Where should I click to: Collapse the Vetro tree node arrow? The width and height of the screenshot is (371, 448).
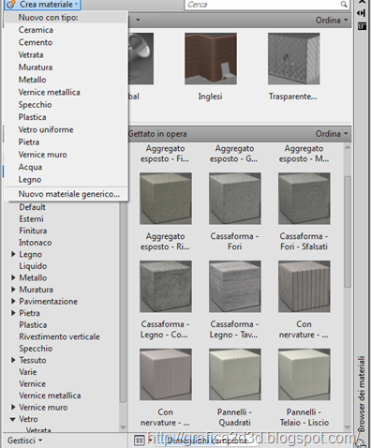[13, 419]
